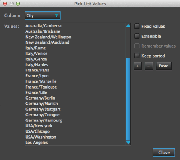Select USA/Chicago row
The height and width of the screenshot is (160, 180).
75,131
